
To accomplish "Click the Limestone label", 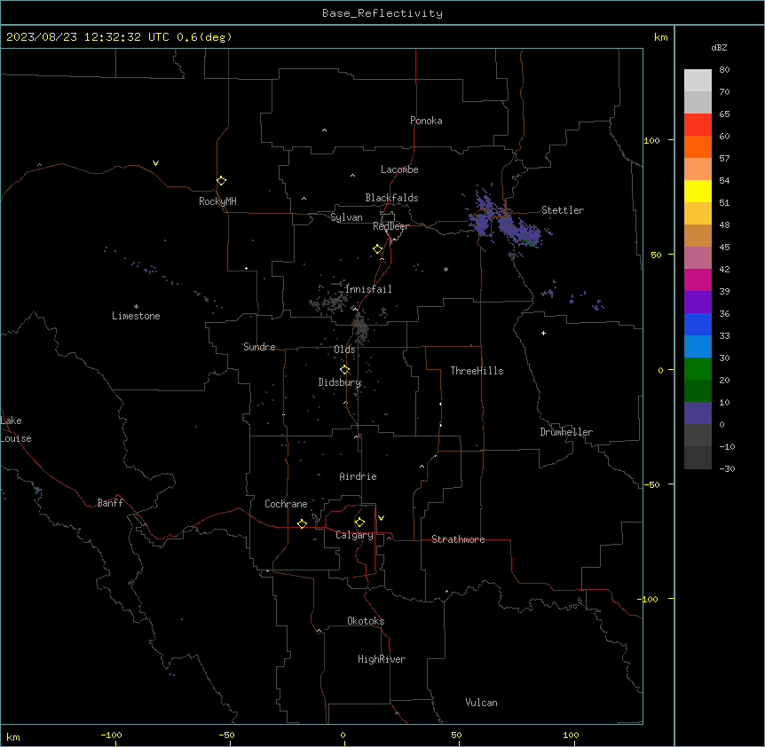I will click(x=136, y=316).
